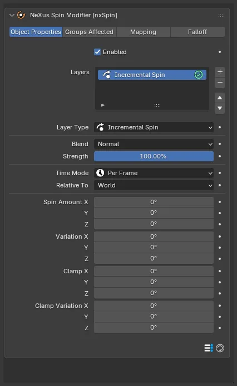Click the Variation X field
This screenshot has width=237, height=386.
pos(154,237)
